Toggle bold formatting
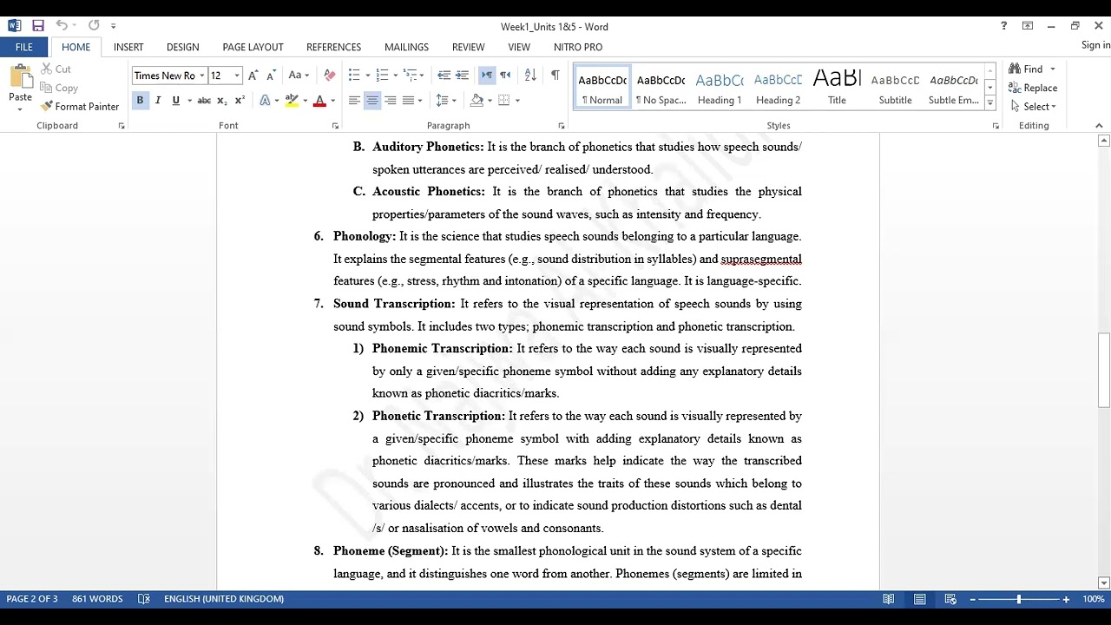This screenshot has height=625, width=1111. pyautogui.click(x=140, y=101)
